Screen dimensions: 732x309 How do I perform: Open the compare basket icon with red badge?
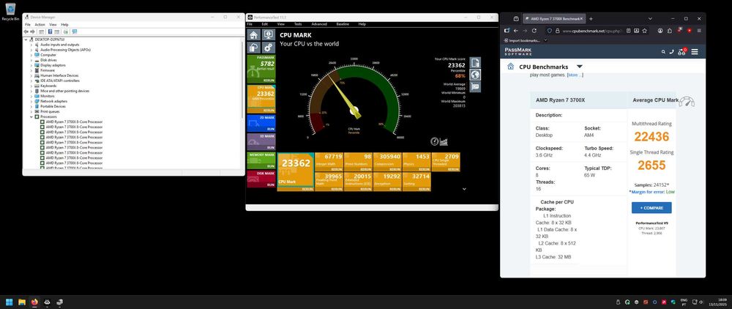click(682, 51)
